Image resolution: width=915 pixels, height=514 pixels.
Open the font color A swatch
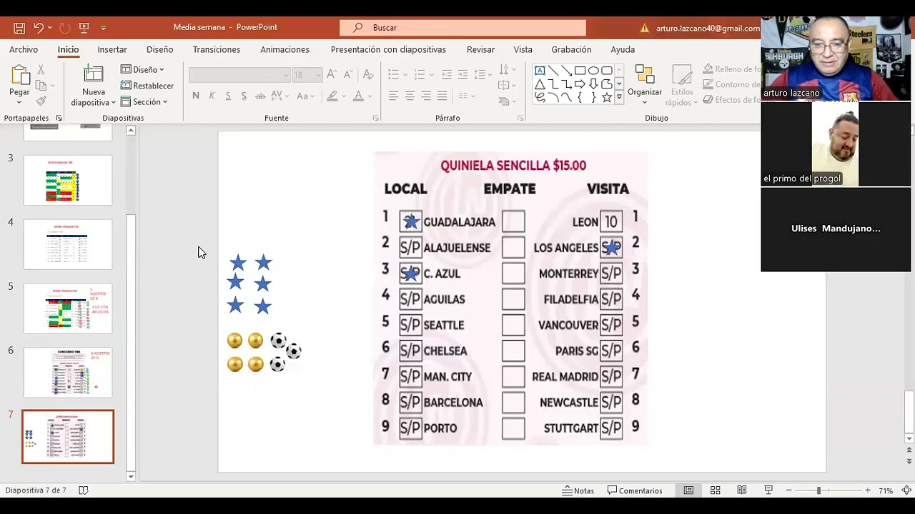359,96
